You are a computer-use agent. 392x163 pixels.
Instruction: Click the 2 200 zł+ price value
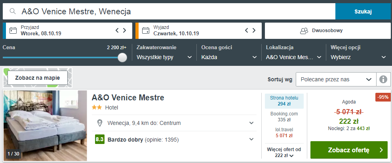click(117, 48)
